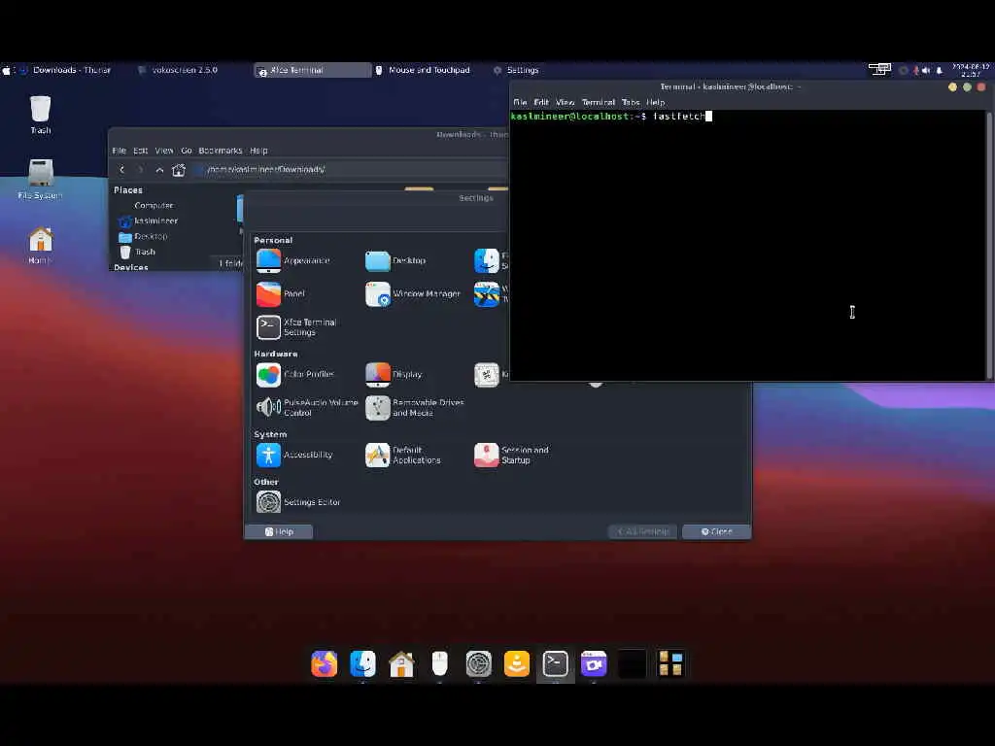Open Xfce Terminal Settings
This screenshot has width=995, height=746.
pyautogui.click(x=296, y=327)
